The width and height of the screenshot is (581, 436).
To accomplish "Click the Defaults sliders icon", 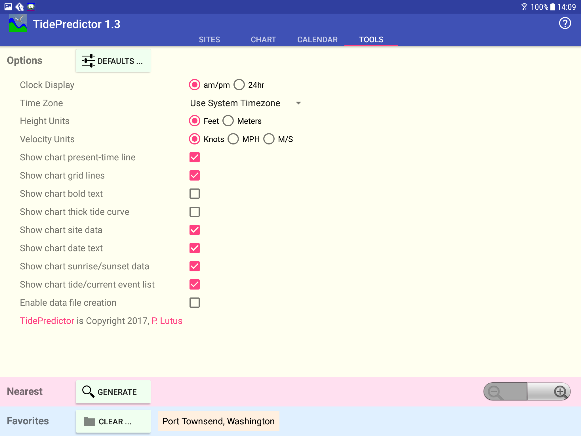I will point(88,61).
